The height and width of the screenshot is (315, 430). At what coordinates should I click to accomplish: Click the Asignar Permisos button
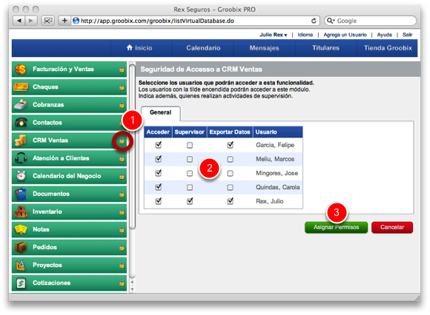point(336,227)
